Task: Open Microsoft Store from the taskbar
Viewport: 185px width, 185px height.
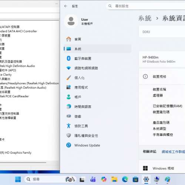Action: 135,179
